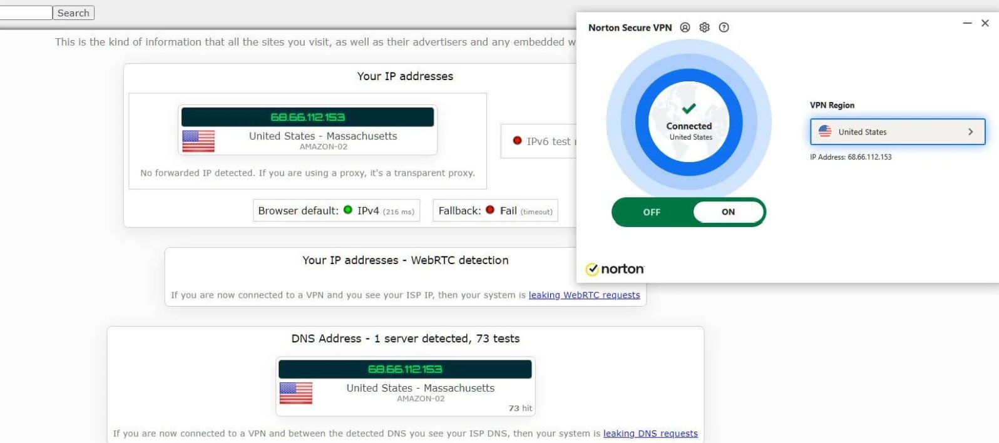Click the green IPv4 browser default indicator

pos(348,210)
